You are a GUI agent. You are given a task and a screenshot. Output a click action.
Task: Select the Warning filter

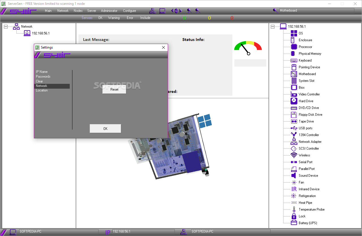pos(114,18)
